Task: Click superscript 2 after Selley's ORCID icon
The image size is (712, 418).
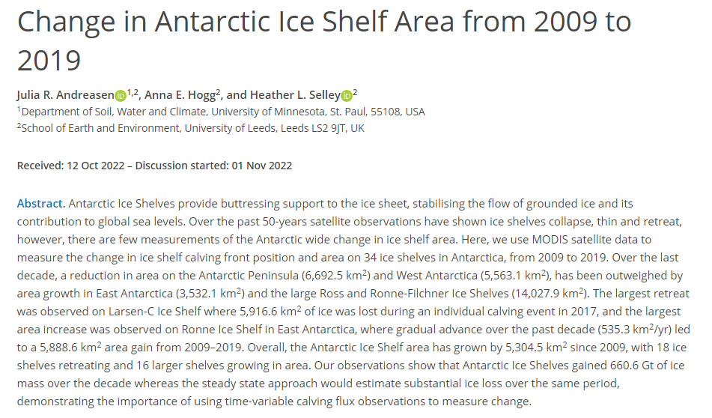Action: pyautogui.click(x=355, y=93)
